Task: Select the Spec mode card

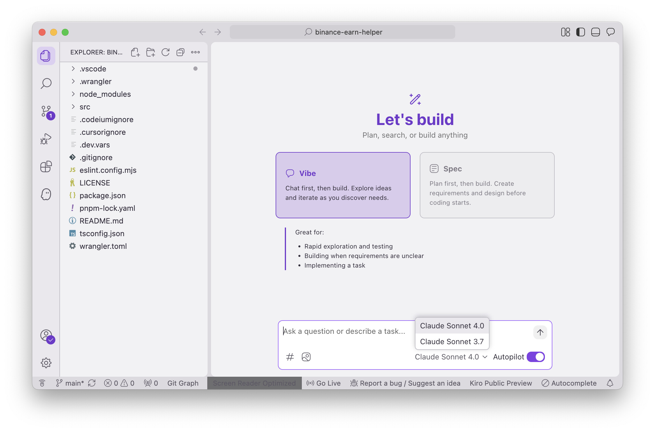Action: click(487, 185)
